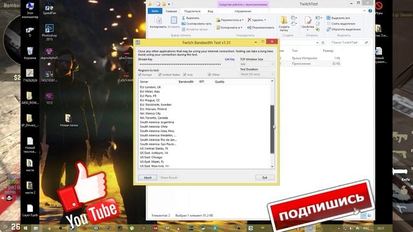Switch to the Главная ribbon tab
Screen dimensions: 413x232
coord(171,12)
